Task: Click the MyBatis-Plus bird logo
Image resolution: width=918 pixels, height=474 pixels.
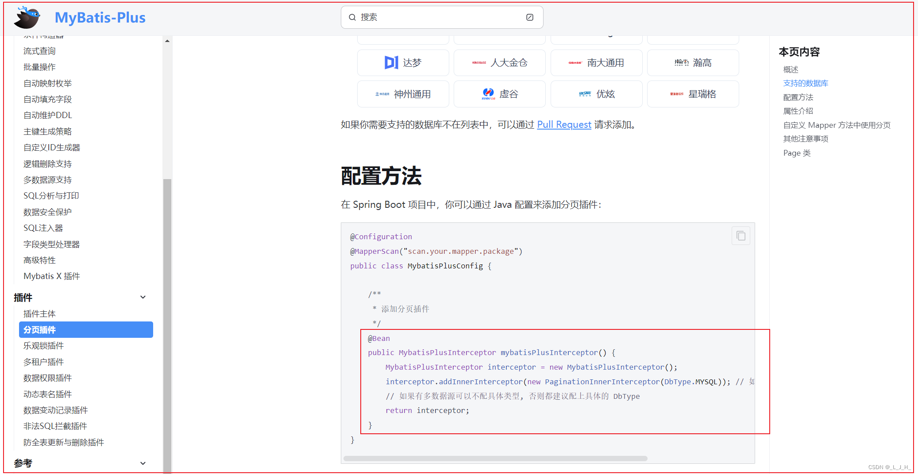Action: pyautogui.click(x=27, y=17)
